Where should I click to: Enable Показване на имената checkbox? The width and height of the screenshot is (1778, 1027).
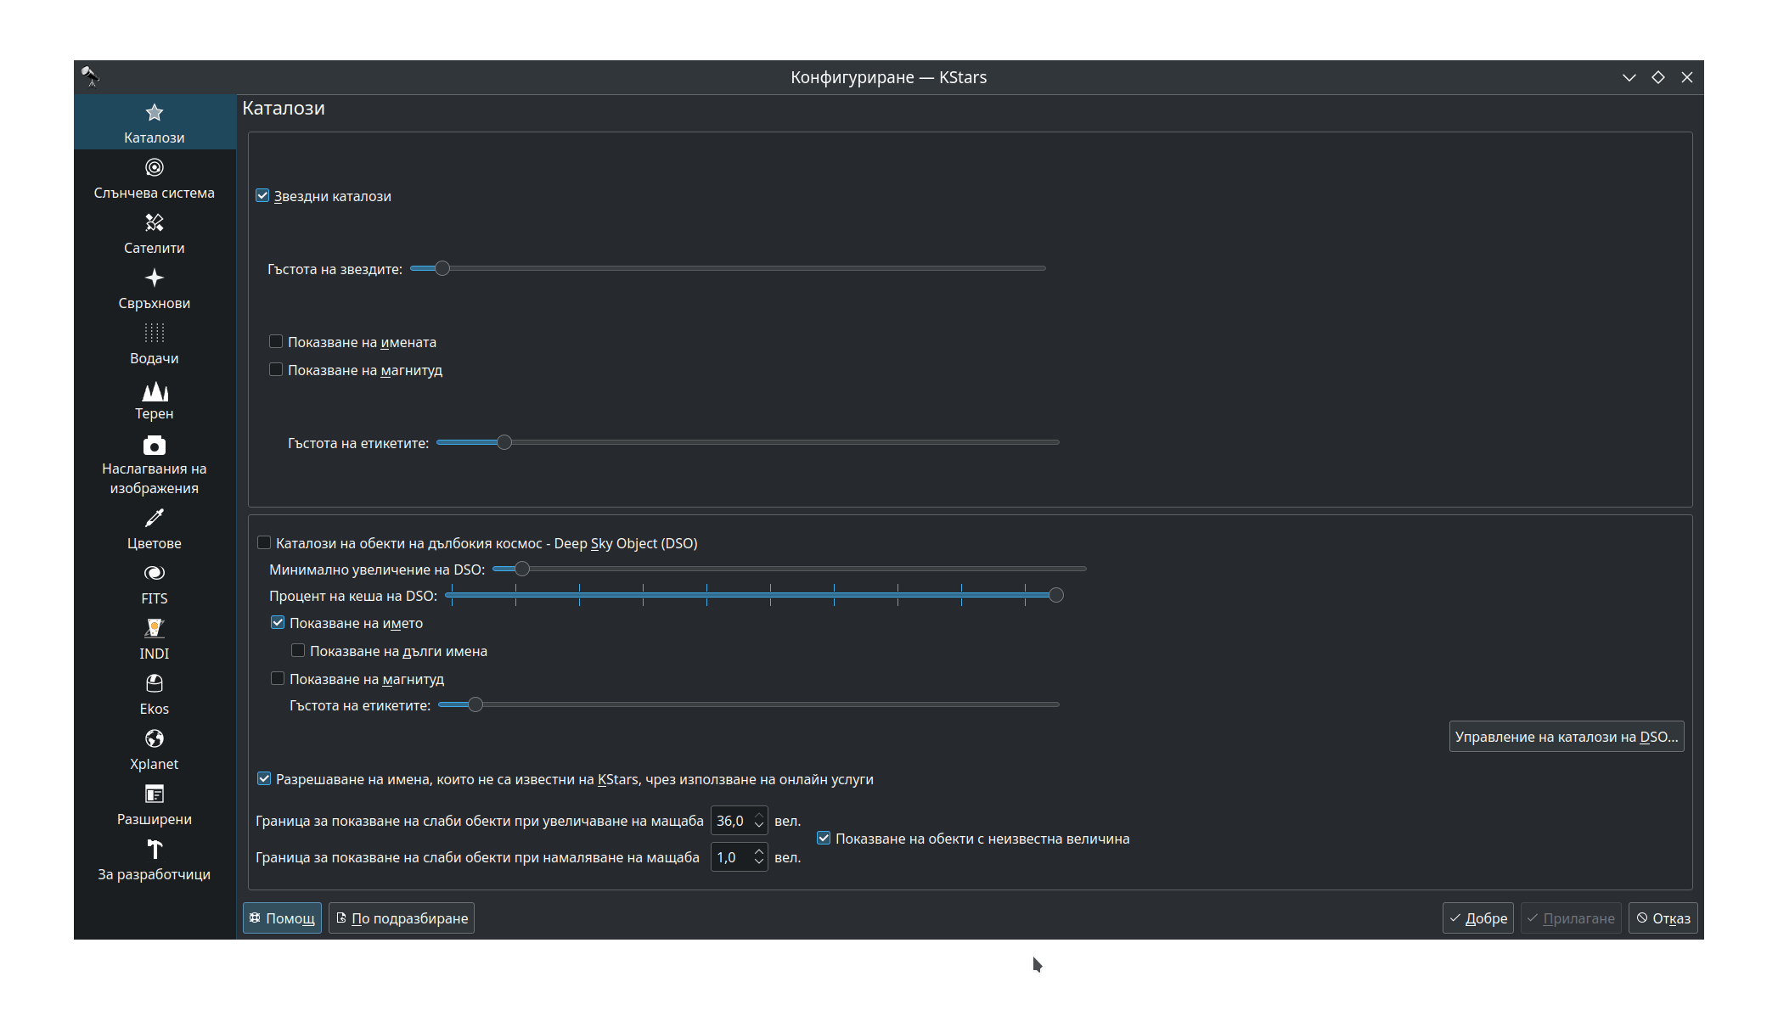click(276, 342)
